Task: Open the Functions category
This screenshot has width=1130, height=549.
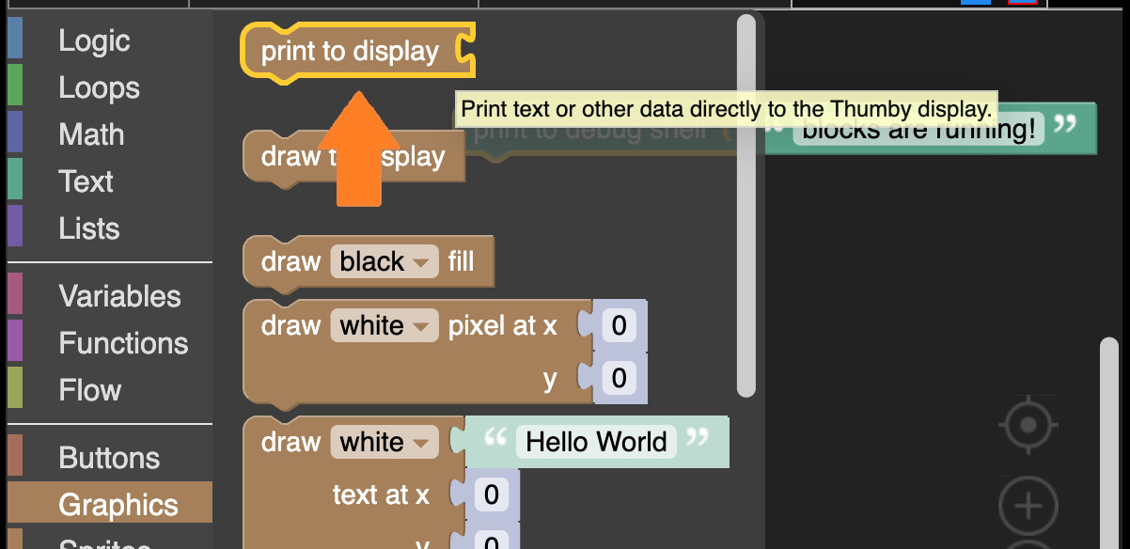Action: click(x=123, y=343)
